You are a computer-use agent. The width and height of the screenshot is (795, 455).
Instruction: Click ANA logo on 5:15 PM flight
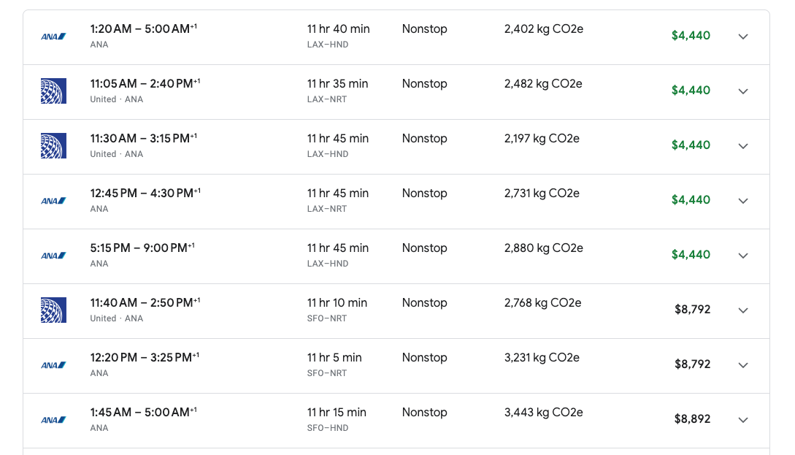[53, 256]
